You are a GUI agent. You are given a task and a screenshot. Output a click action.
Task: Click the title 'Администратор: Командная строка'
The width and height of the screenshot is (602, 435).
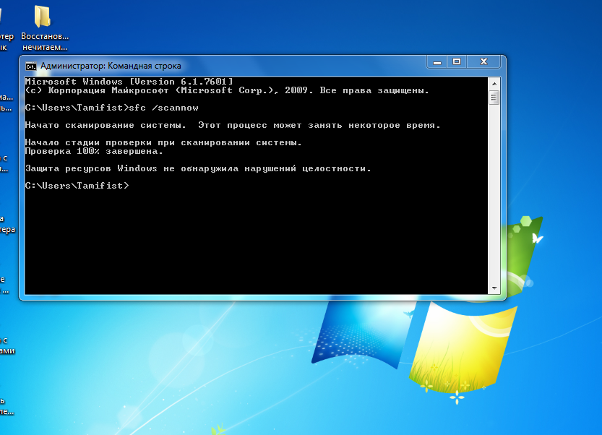(x=111, y=66)
